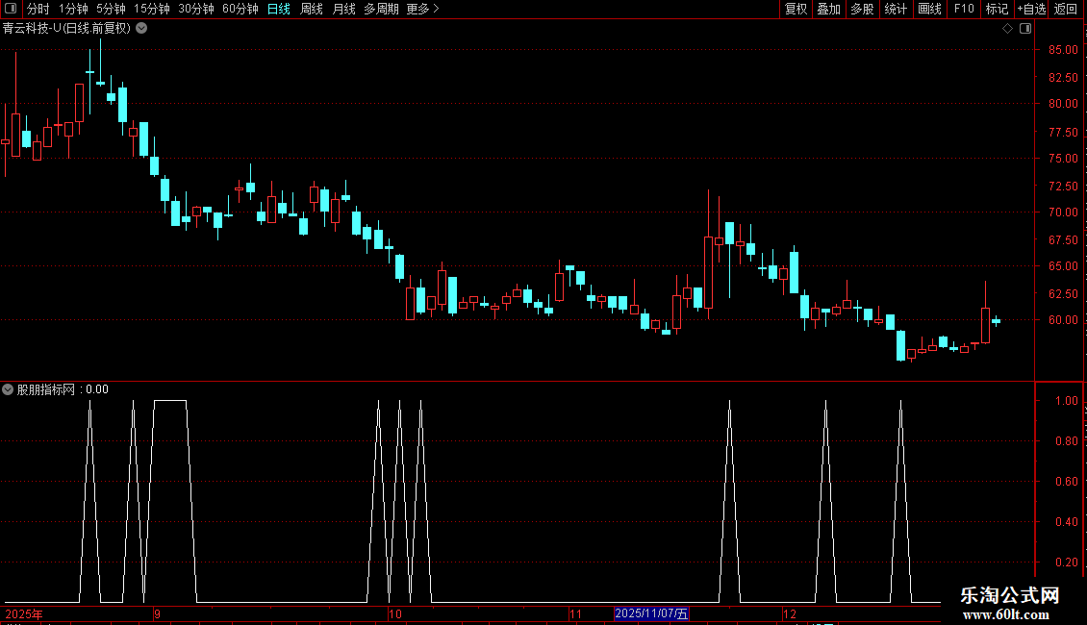Click the month 12 label on time axis
Image resolution: width=1087 pixels, height=625 pixels.
coord(790,614)
